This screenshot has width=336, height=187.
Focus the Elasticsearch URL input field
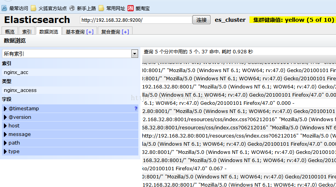click(x=136, y=20)
